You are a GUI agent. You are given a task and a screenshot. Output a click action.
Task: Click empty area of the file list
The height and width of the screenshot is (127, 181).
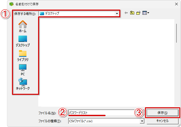107,62
